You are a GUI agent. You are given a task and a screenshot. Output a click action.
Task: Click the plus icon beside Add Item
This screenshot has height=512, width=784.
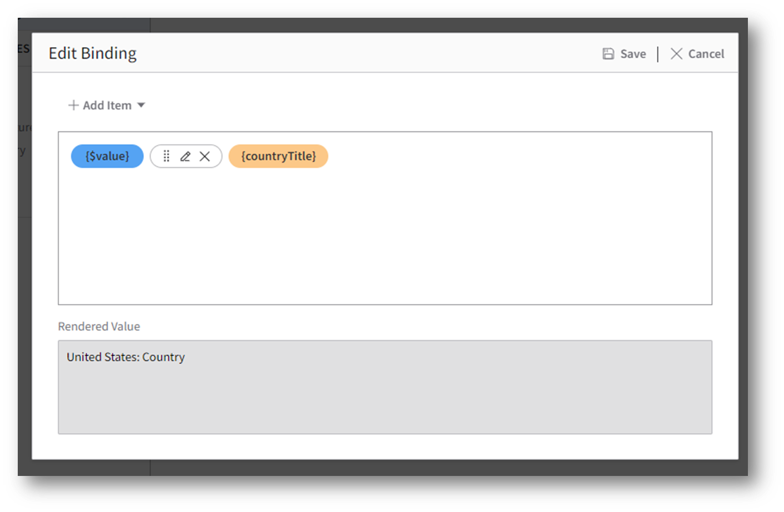[x=73, y=105]
